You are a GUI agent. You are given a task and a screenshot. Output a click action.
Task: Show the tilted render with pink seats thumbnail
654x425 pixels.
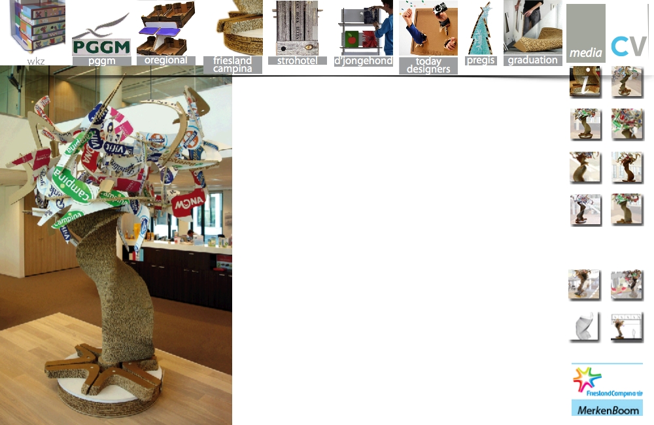627,284
